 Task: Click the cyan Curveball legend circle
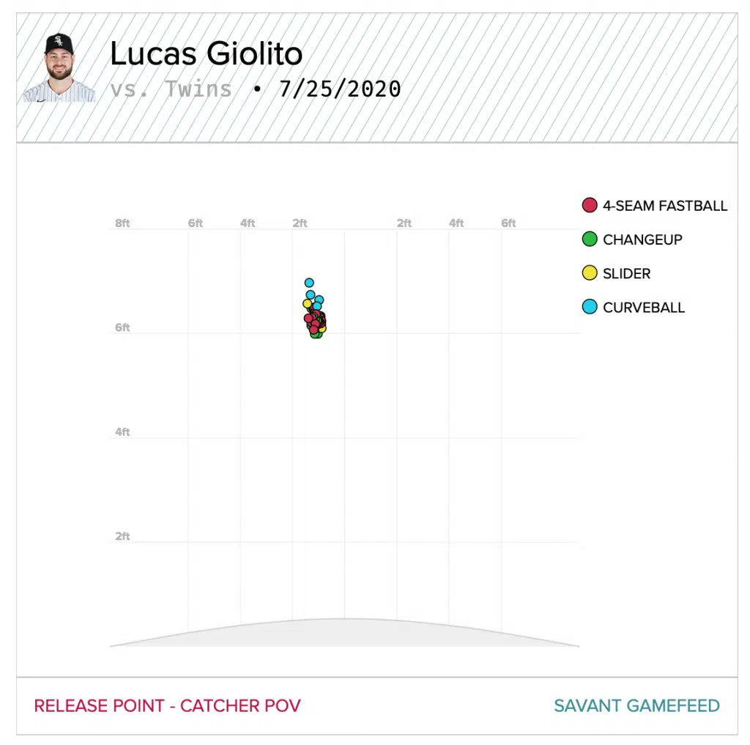click(x=590, y=307)
